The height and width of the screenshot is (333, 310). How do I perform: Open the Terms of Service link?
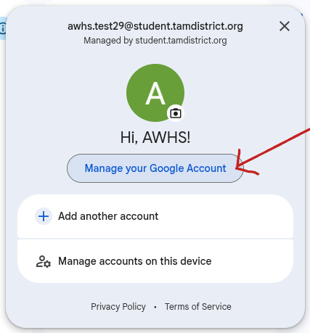(198, 307)
